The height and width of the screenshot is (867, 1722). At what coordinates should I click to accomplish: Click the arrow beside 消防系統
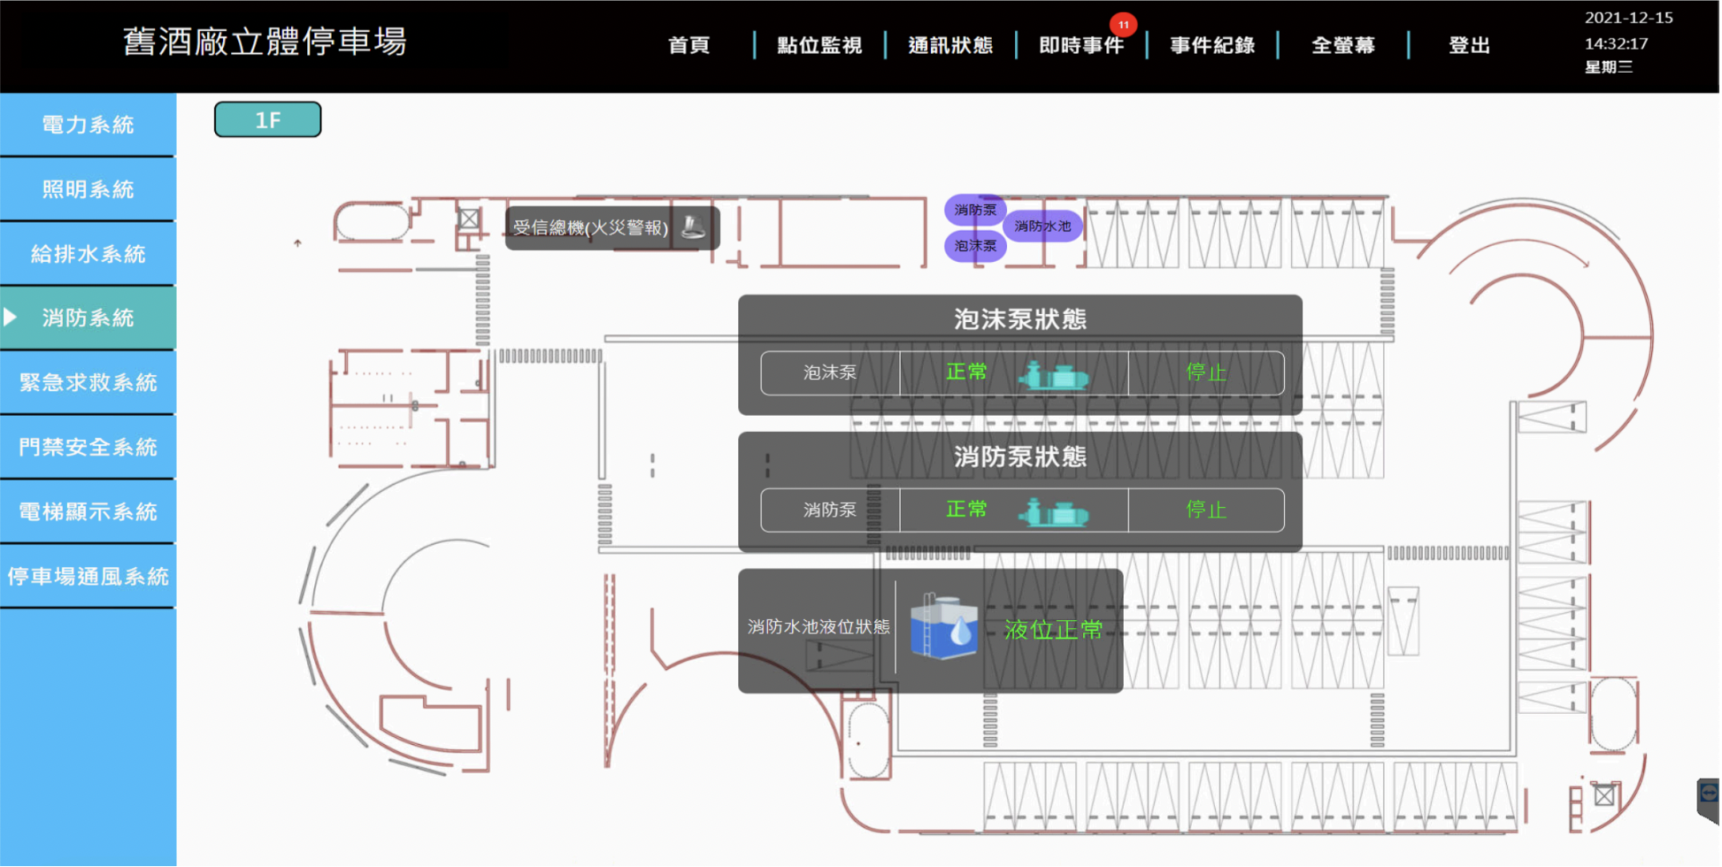click(x=10, y=317)
